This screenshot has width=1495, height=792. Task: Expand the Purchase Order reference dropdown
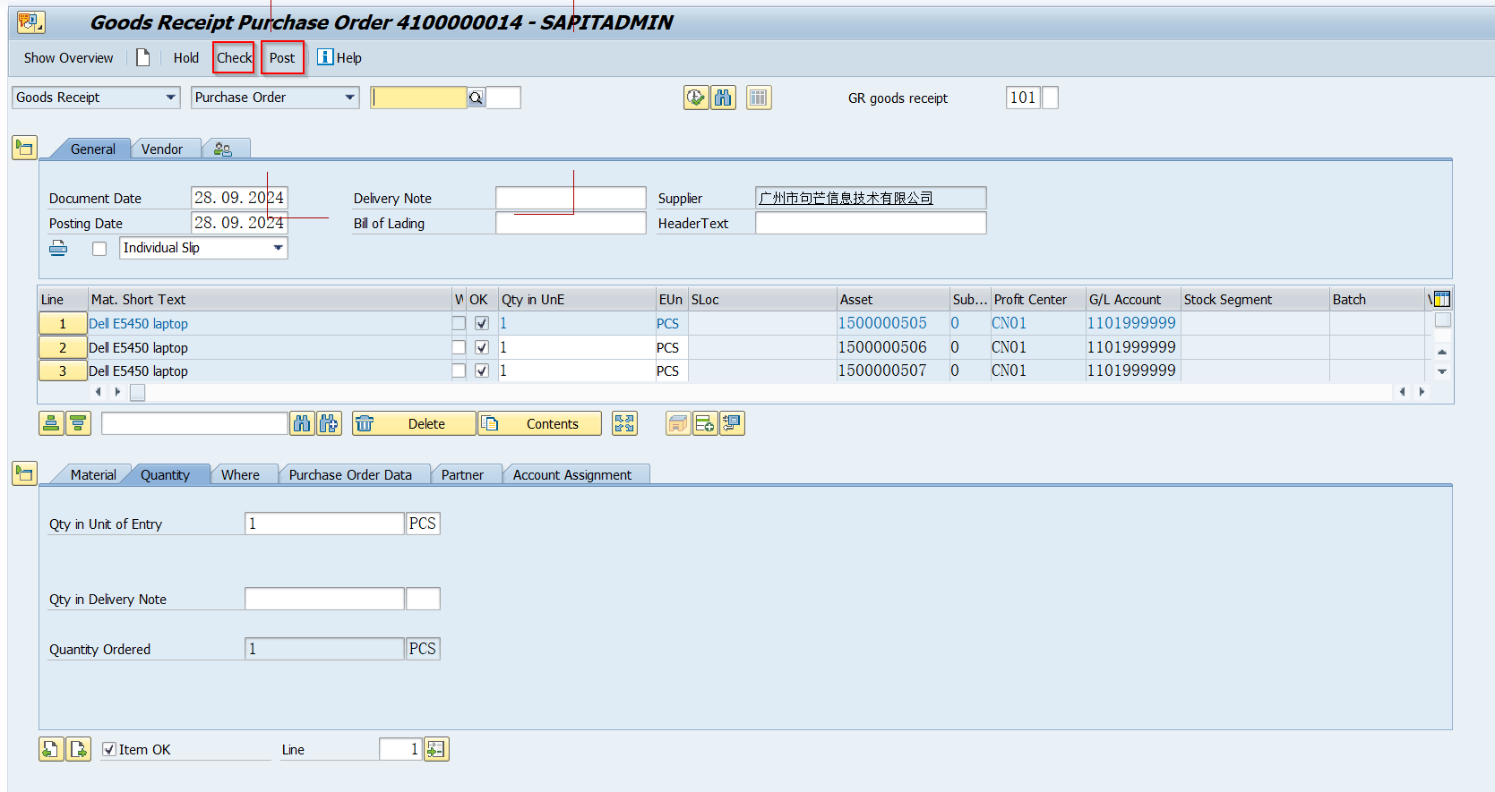pos(349,98)
